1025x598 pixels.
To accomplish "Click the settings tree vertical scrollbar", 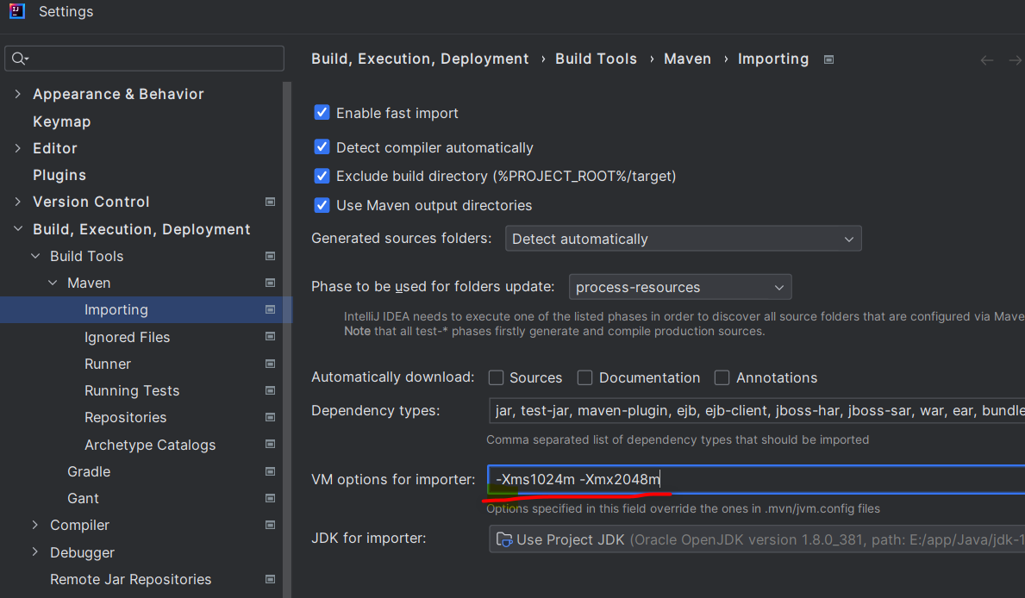I will [287, 339].
